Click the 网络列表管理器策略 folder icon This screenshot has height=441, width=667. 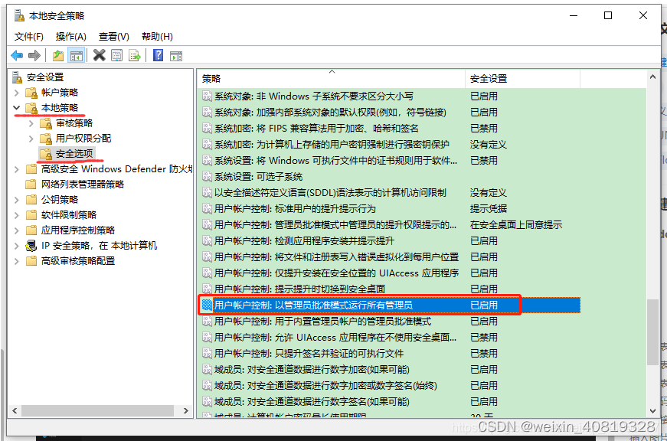tap(31, 185)
